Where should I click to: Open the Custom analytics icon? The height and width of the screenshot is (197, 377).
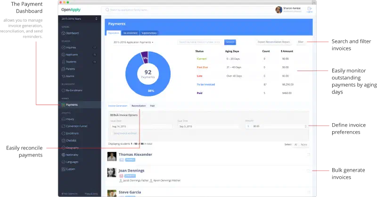click(x=64, y=169)
